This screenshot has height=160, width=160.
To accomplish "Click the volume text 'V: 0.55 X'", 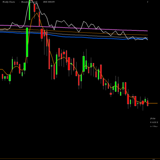I will (154, 122).
